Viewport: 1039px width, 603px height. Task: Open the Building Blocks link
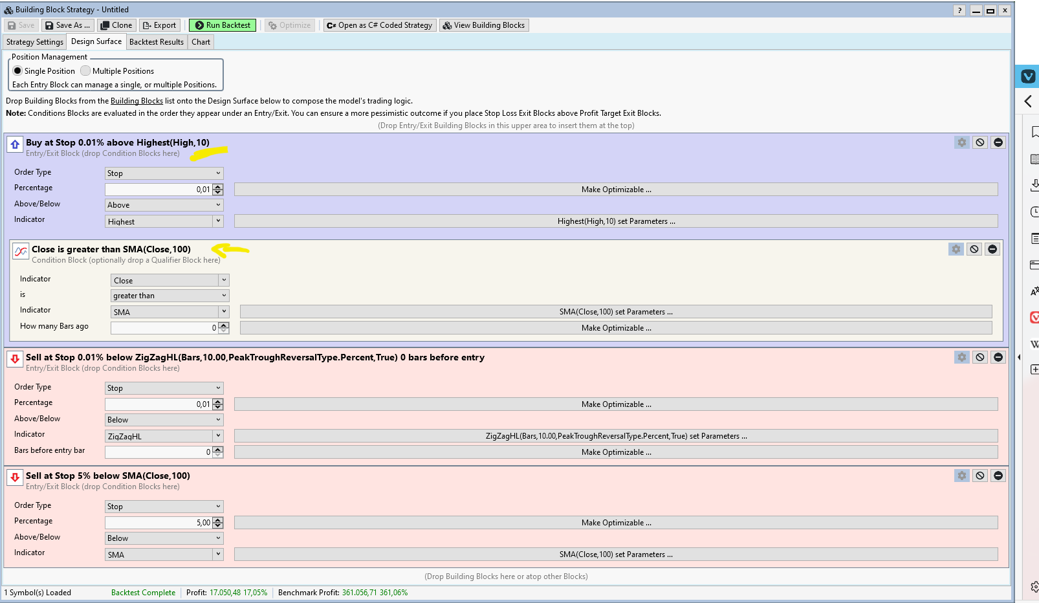[137, 101]
